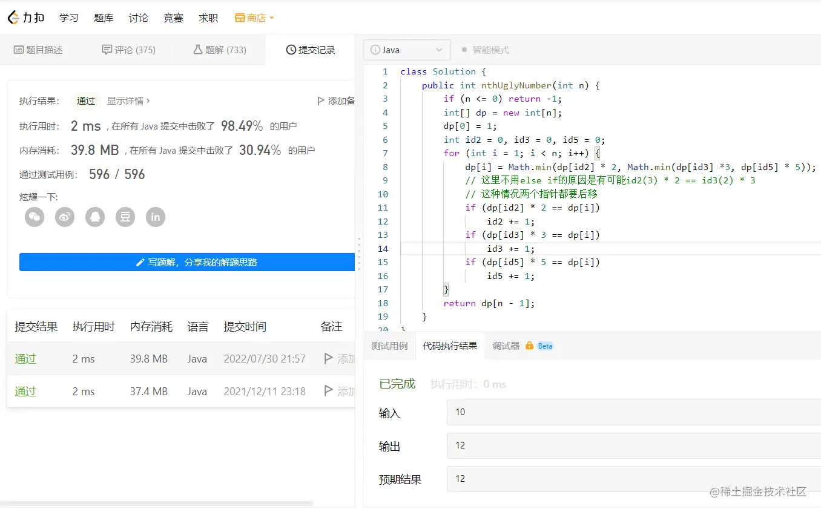Share result via Weibo icon
This screenshot has height=512, width=821.
65,217
